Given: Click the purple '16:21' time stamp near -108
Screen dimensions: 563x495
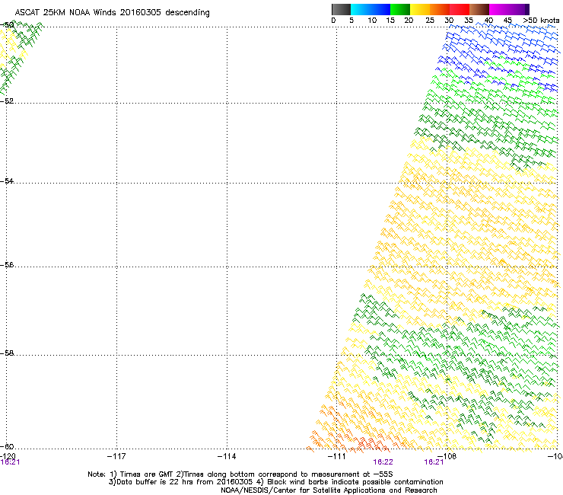Looking at the screenshot, I should 434,462.
